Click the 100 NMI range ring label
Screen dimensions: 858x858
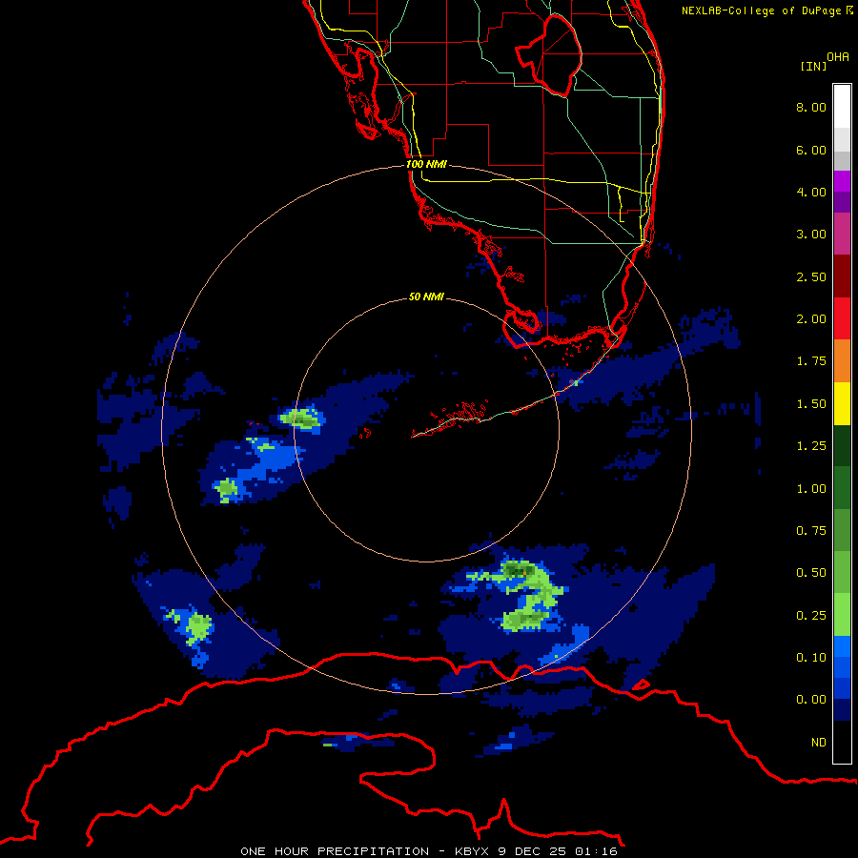pyautogui.click(x=426, y=164)
